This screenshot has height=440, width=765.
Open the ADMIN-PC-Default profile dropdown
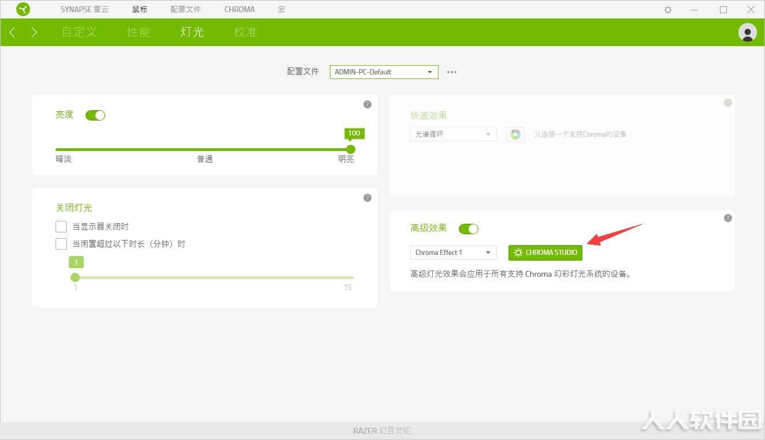click(384, 72)
